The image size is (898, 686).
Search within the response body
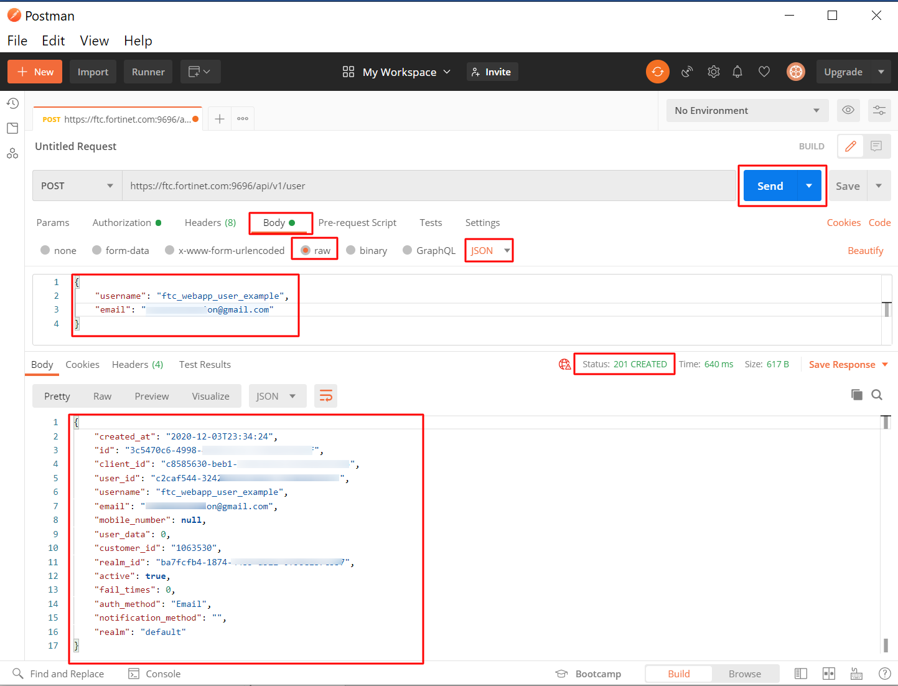[x=877, y=395]
